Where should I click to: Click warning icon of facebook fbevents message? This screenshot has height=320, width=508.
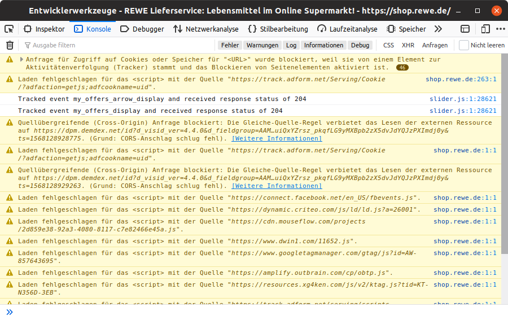tap(10, 198)
